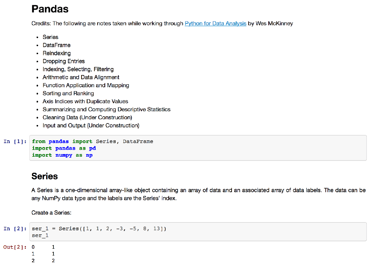Select Cleaning Data (Under Construction) entry
The height and width of the screenshot is (264, 372).
point(87,117)
